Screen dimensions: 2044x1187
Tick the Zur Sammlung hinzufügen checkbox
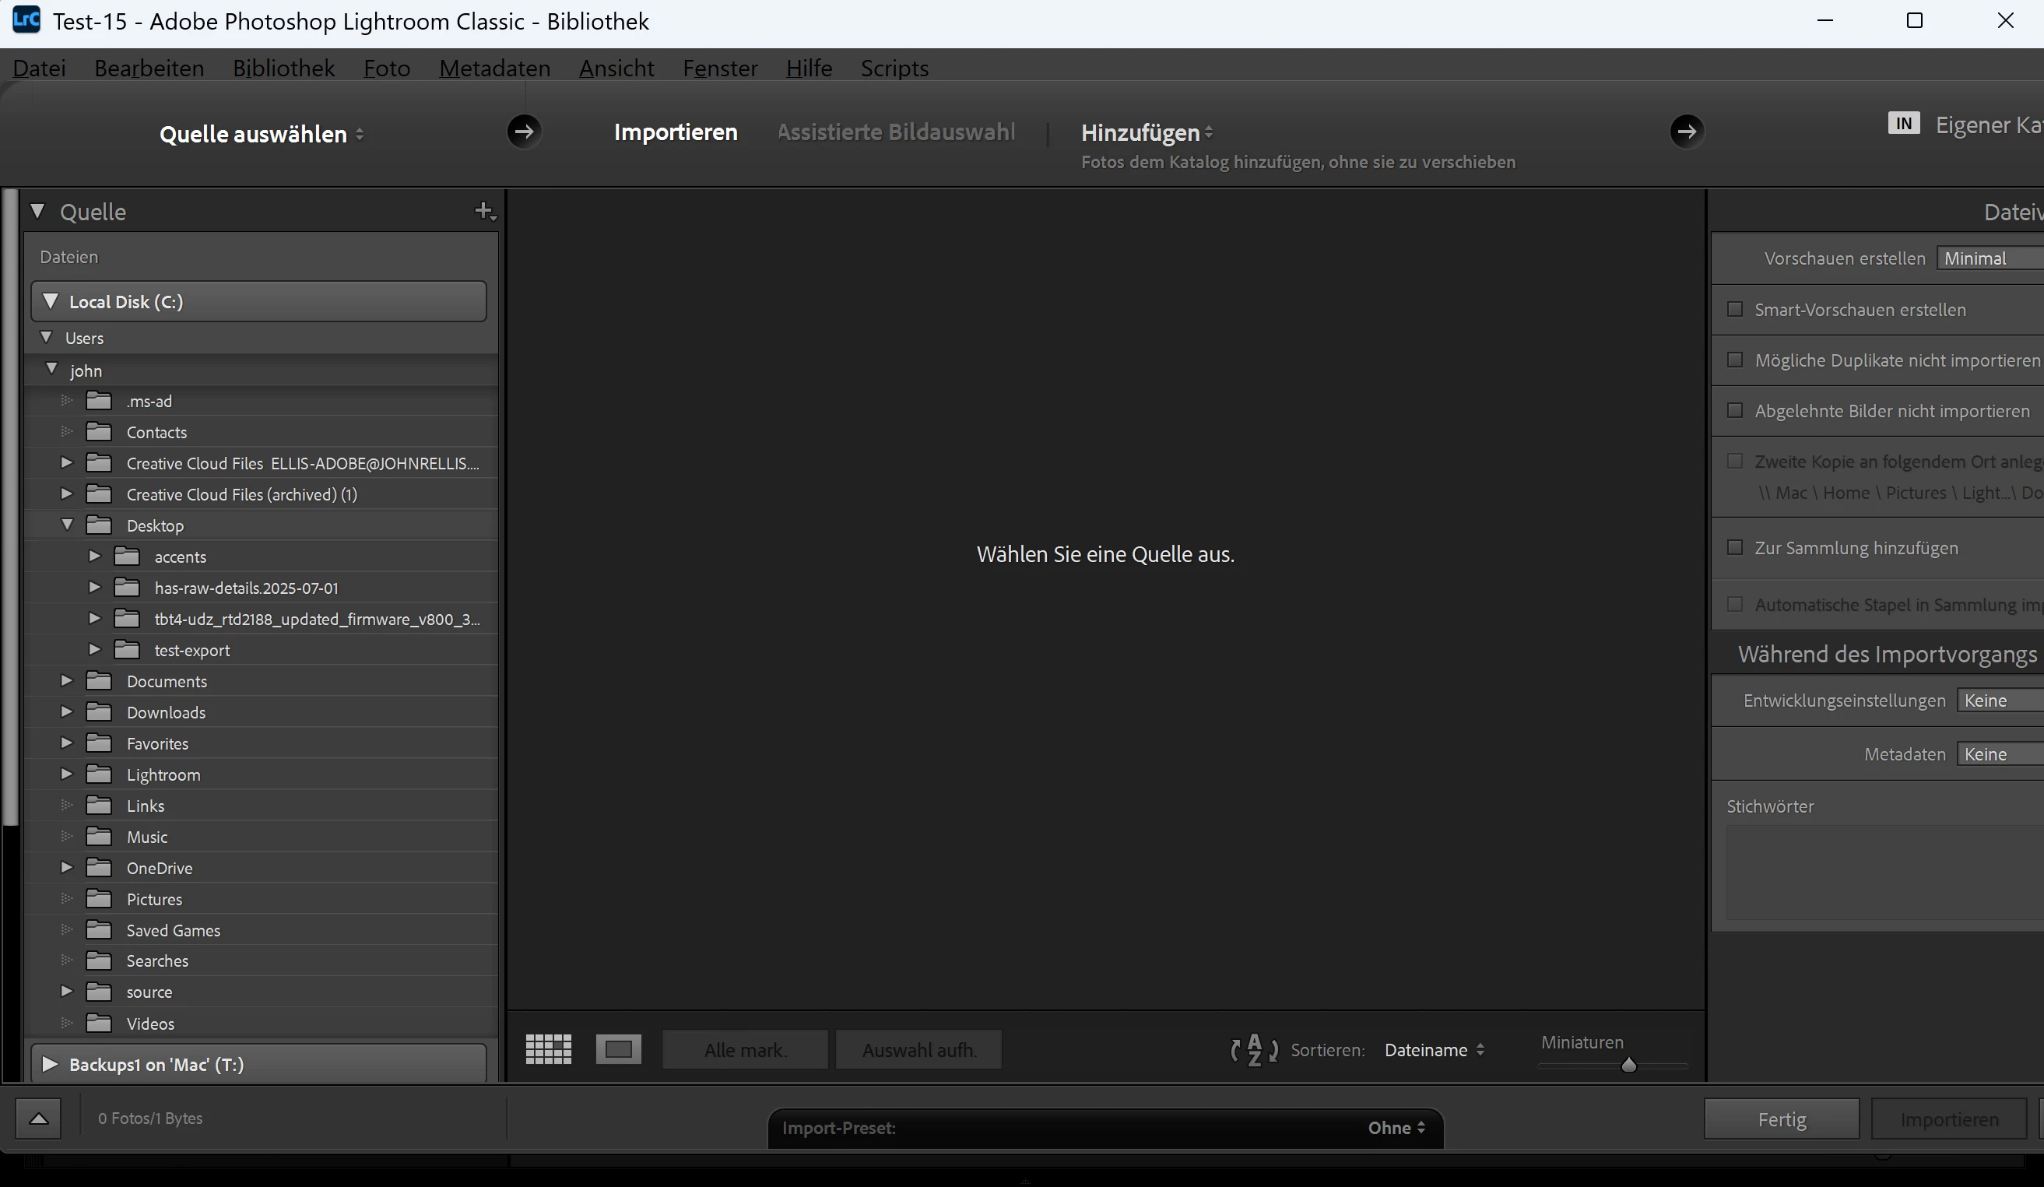point(1735,548)
